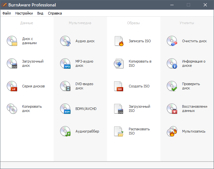Click the Мультизапись label
Viewport: 214px width, 169px height.
[x=194, y=131]
